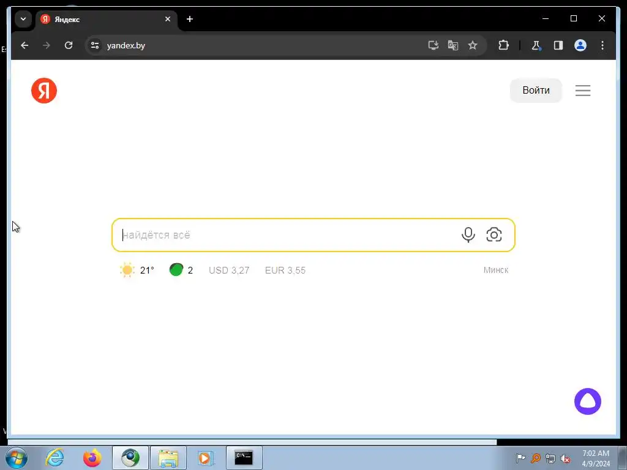Open Action Center flag in tray
The width and height of the screenshot is (627, 470).
coord(520,458)
